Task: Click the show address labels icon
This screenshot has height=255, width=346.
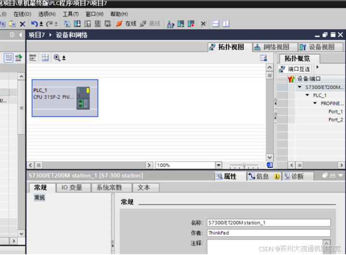Action: point(33,58)
